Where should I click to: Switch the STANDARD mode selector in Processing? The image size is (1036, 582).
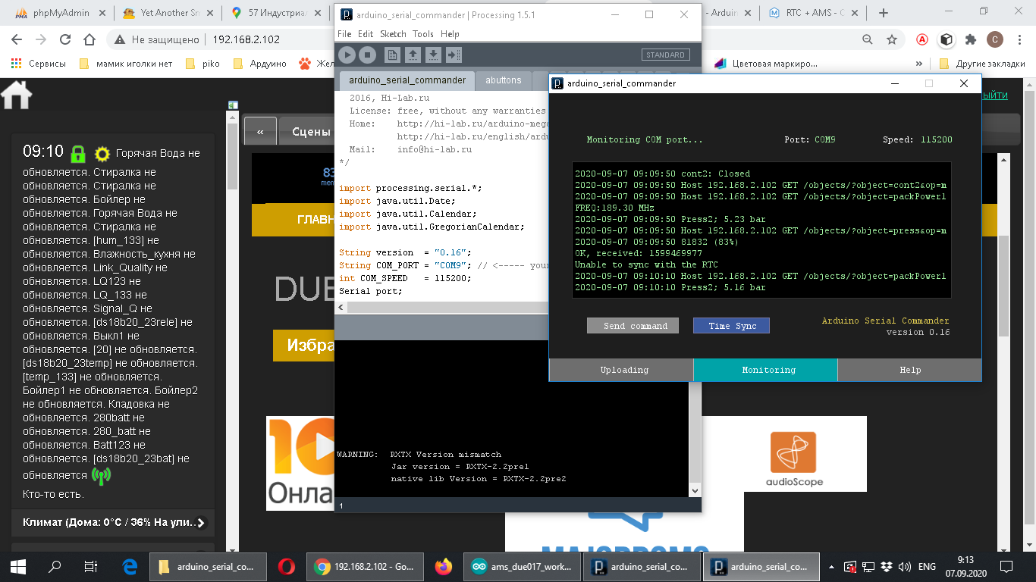click(665, 55)
